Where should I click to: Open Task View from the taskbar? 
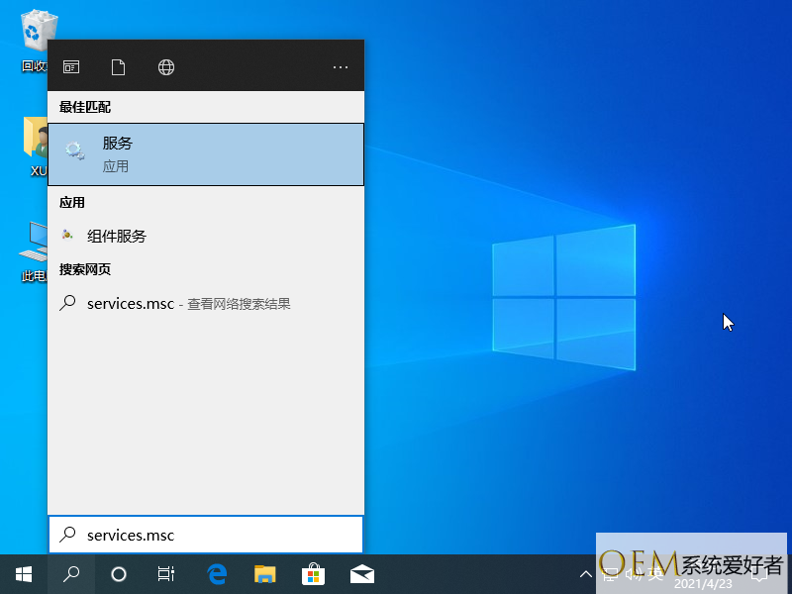click(166, 574)
